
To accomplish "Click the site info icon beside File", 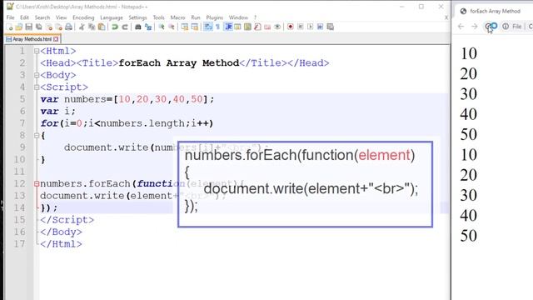I will pos(506,26).
